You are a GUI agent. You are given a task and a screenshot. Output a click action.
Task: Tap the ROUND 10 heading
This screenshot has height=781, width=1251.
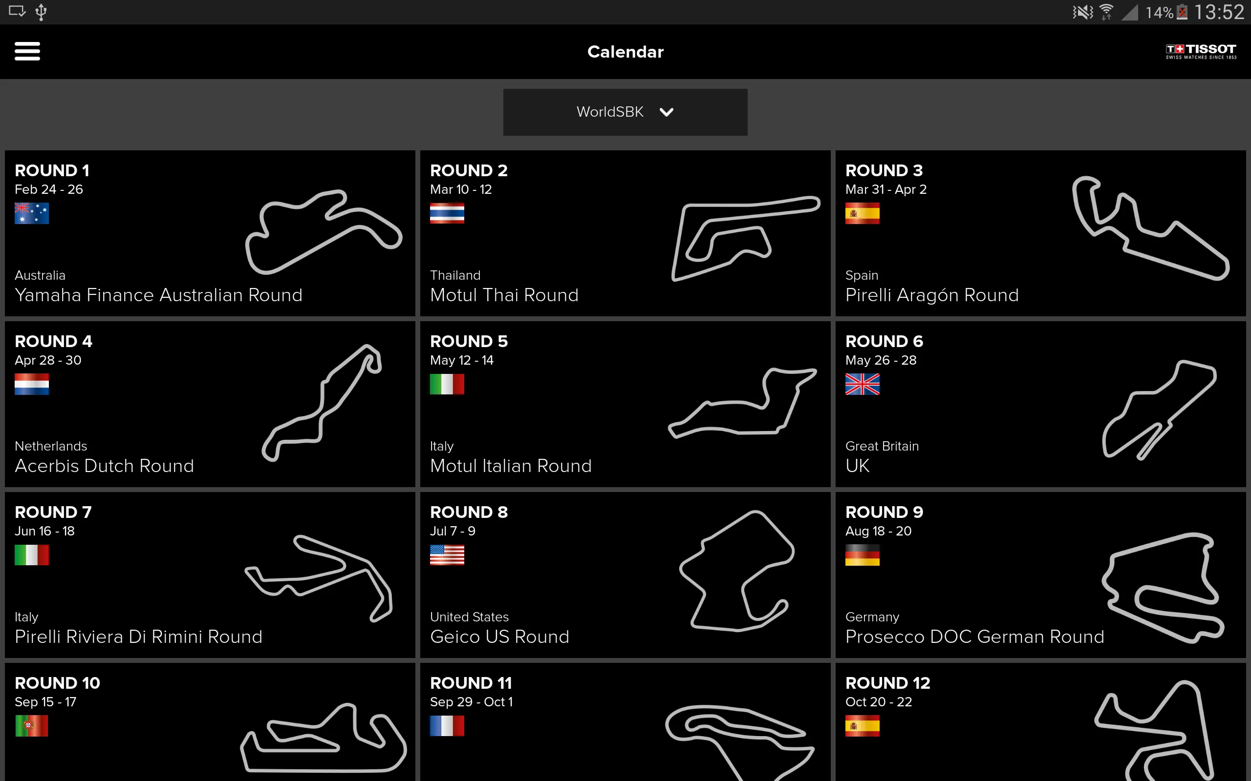(x=57, y=683)
